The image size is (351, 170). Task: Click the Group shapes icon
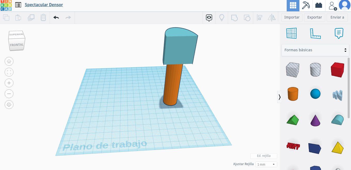click(234, 18)
